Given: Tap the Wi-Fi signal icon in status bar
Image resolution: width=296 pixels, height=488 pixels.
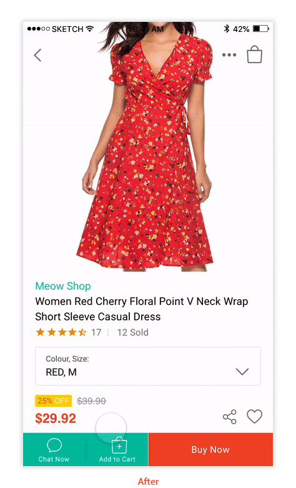Looking at the screenshot, I should tap(89, 29).
